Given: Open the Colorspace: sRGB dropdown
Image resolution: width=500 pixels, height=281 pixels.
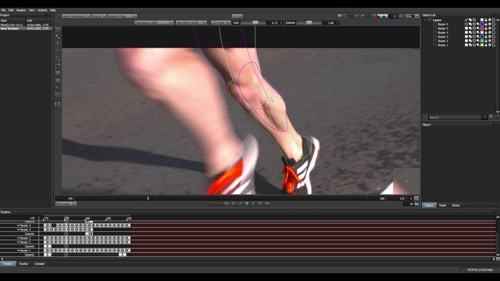Looking at the screenshot, I should pyautogui.click(x=154, y=23).
